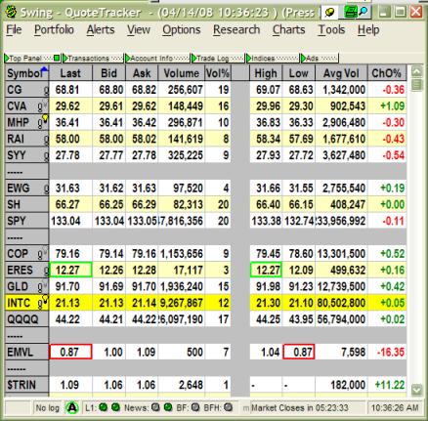Expand the Indices panel

pyautogui.click(x=249, y=59)
